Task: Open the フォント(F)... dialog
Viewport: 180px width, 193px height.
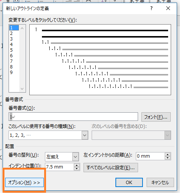Action: pyautogui.click(x=156, y=117)
